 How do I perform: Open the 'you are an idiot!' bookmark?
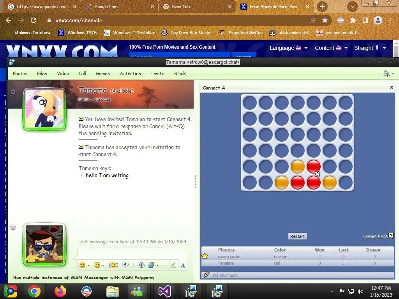point(337,33)
